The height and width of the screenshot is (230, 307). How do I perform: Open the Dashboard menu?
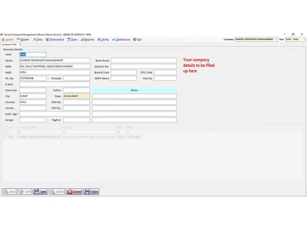121,39
